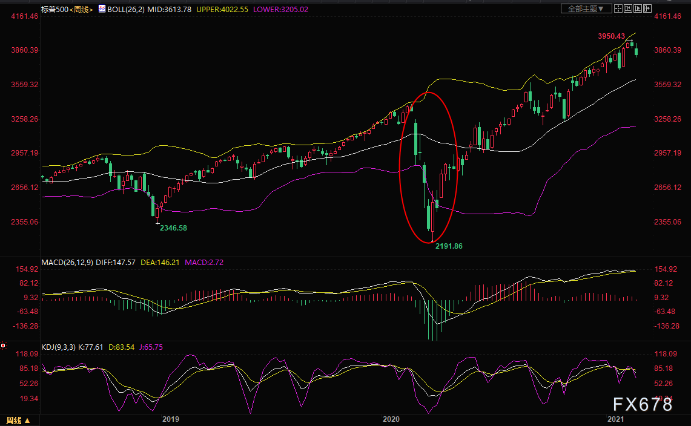Click left axis price 2957.19
This screenshot has width=691, height=426.
(x=25, y=153)
